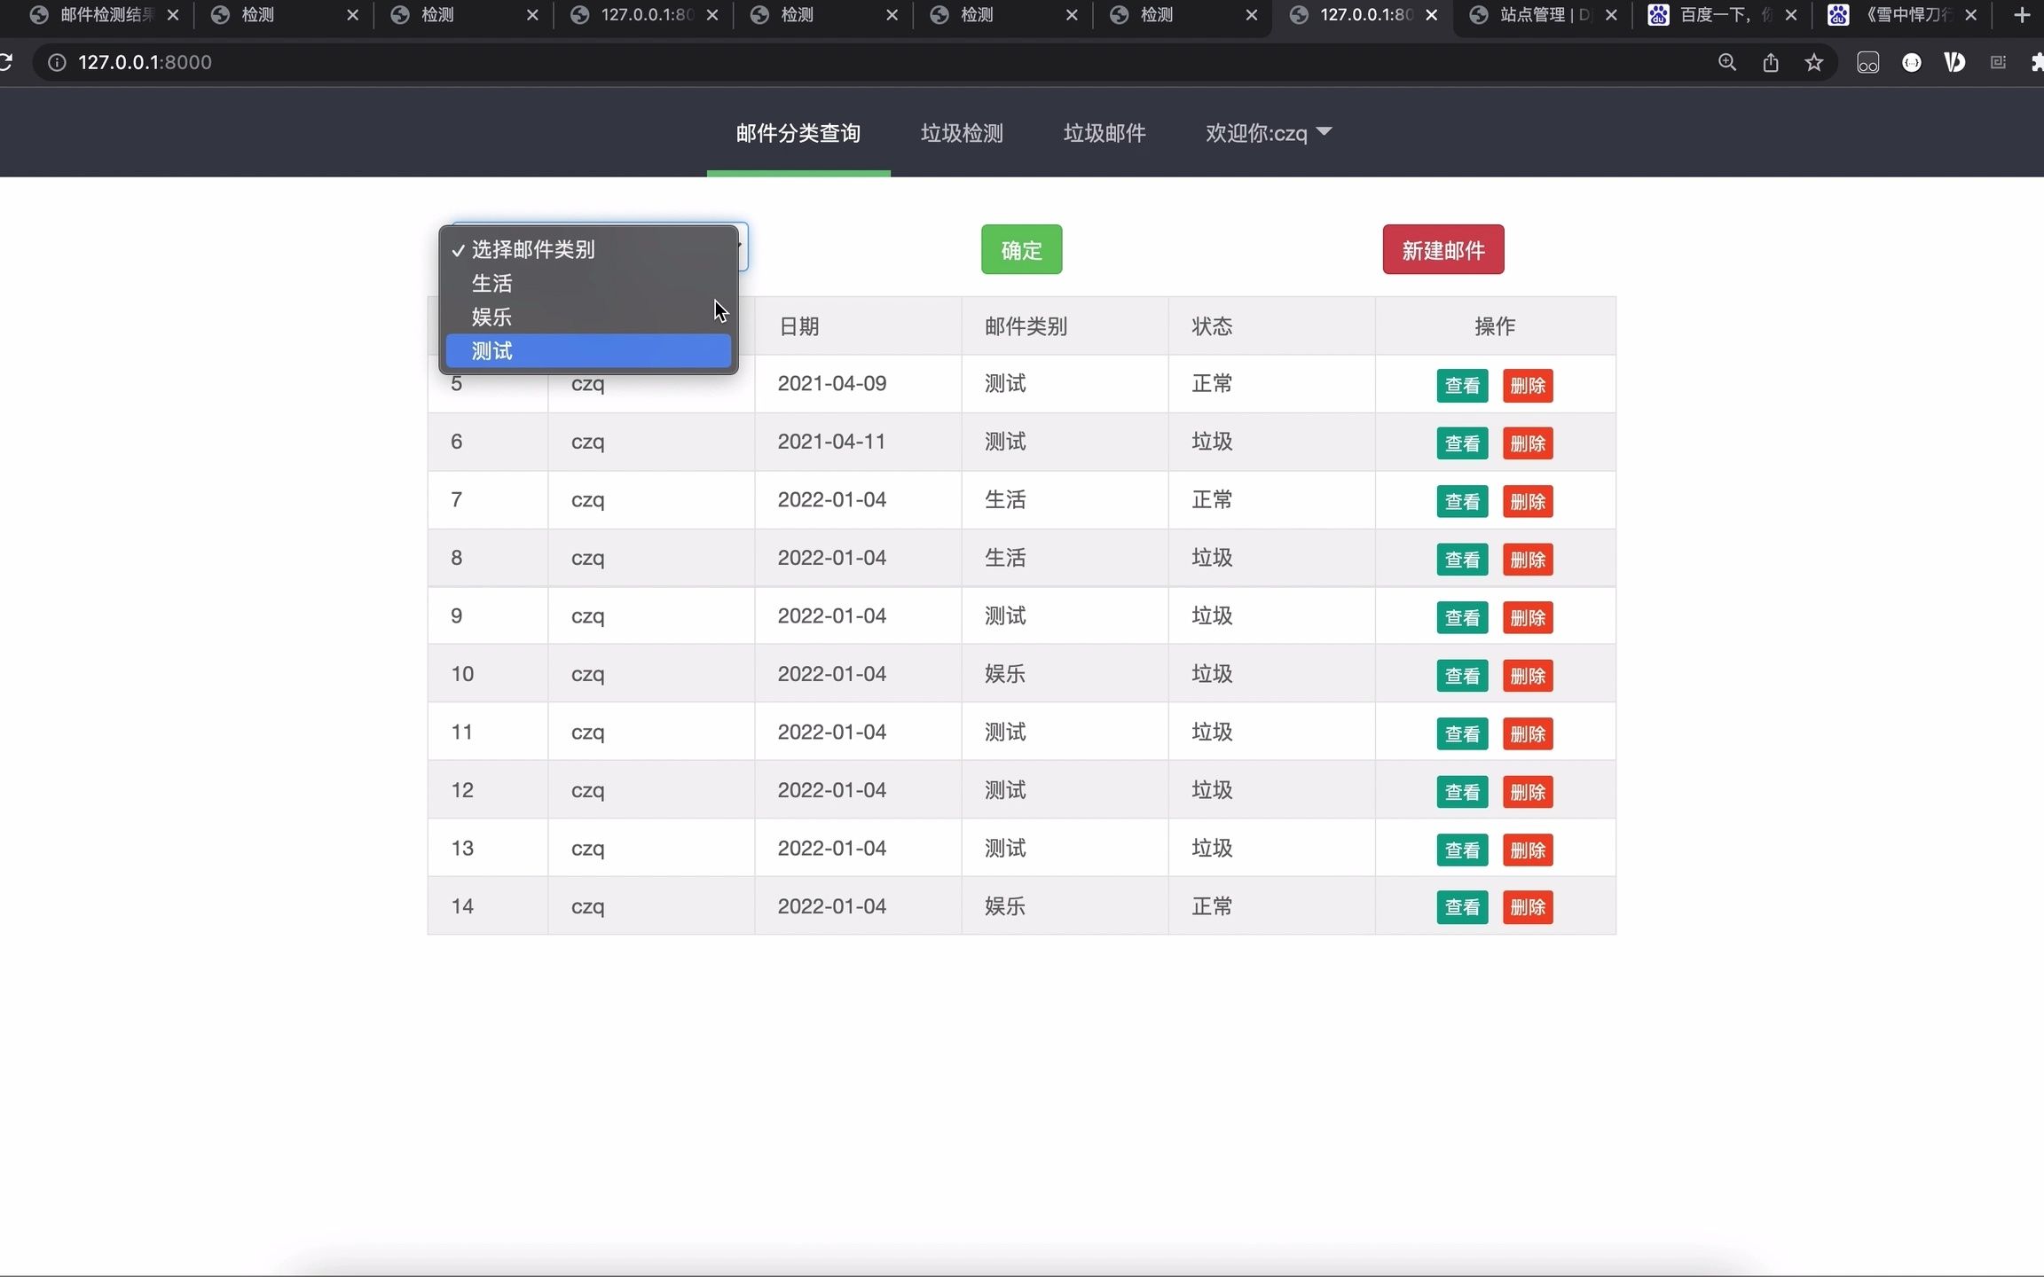Click the zoom magnifier icon in address bar
Image resolution: width=2044 pixels, height=1277 pixels.
point(1726,62)
